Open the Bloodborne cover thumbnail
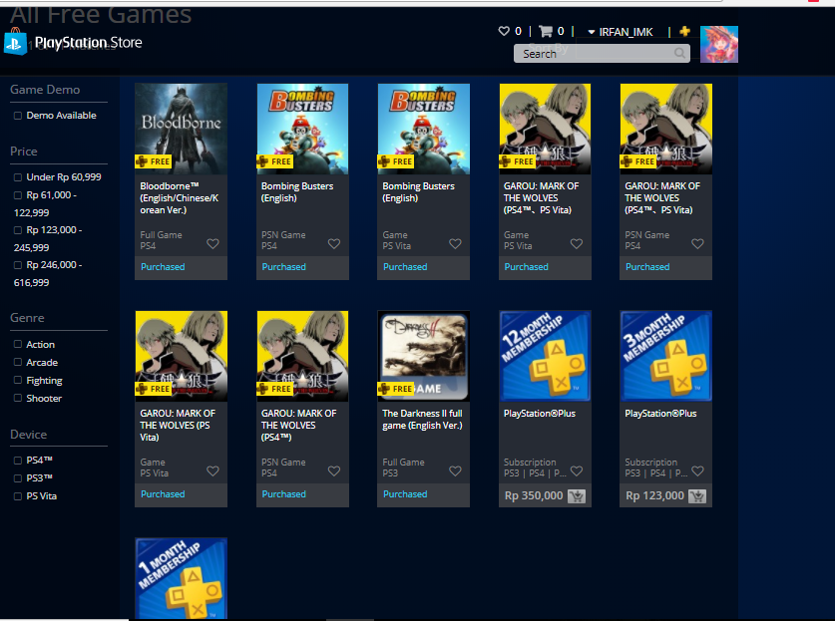Screen dimensions: 835x621 point(181,129)
